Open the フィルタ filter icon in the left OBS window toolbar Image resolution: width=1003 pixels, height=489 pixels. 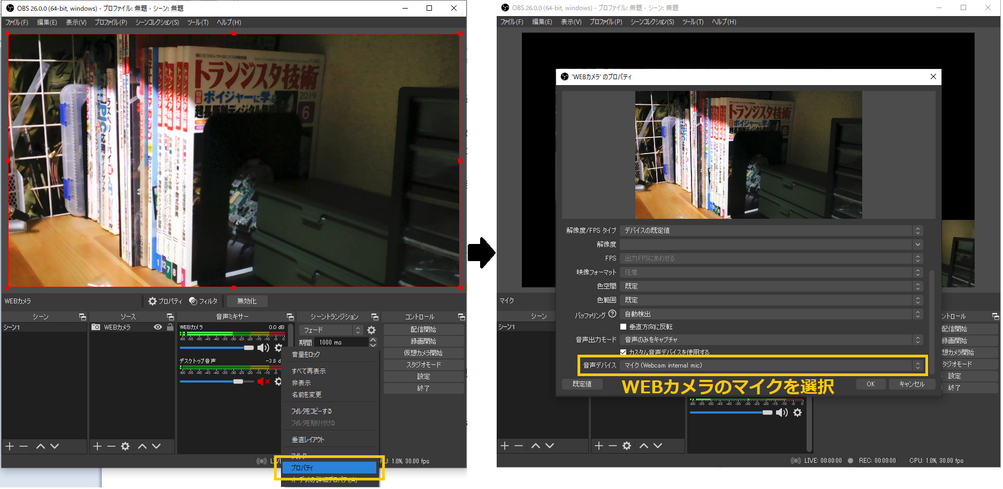point(193,301)
